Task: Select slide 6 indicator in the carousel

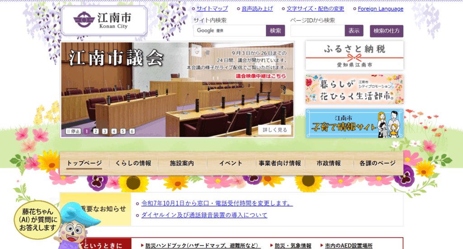Action: coord(132,132)
